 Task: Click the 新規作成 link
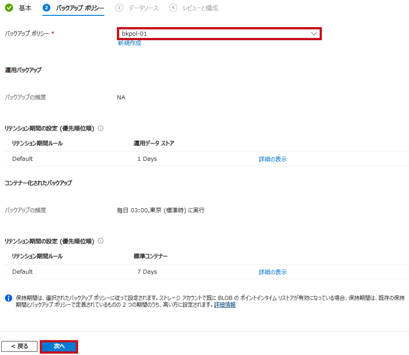[130, 43]
